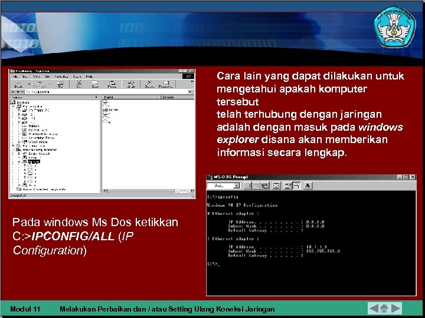Open the Explorer address bar dropdown
425x318 pixels.
(x=190, y=92)
